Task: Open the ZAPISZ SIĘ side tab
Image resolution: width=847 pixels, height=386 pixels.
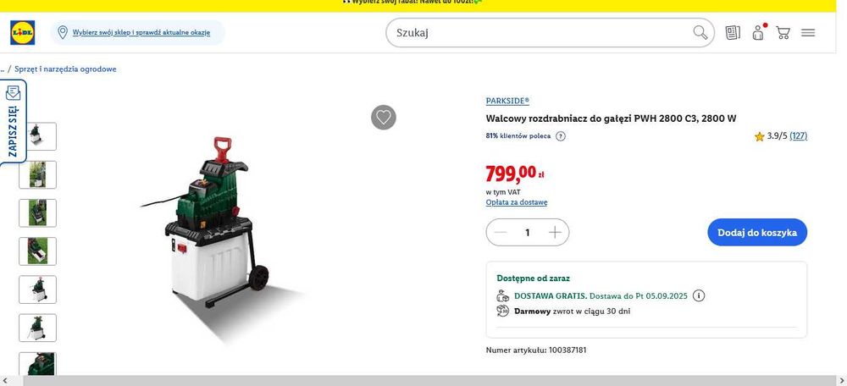Action: [13, 122]
